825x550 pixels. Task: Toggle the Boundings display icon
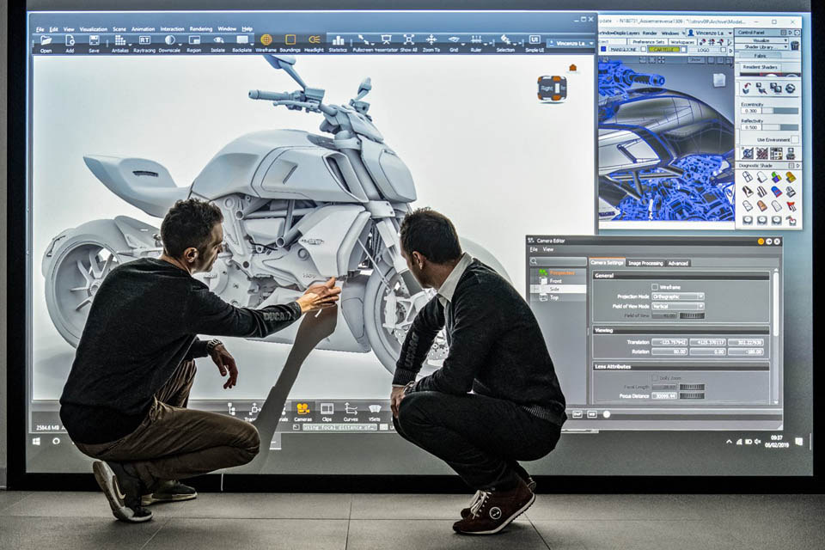[290, 40]
